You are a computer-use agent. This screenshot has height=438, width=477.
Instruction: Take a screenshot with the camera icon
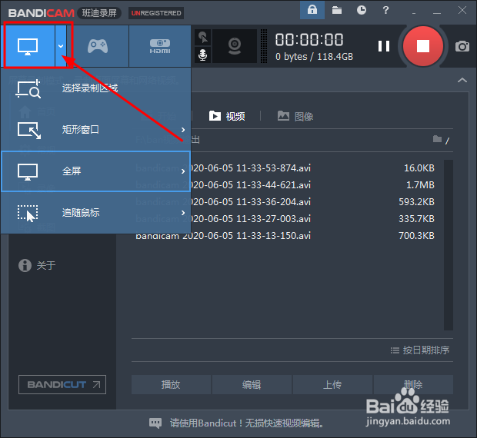click(462, 46)
